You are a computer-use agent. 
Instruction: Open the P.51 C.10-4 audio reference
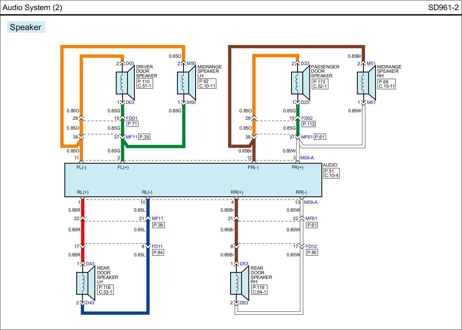(331, 173)
